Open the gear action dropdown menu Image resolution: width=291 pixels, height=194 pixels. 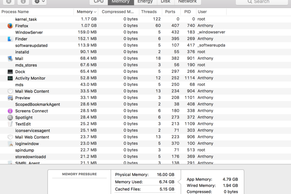[x=39, y=2]
